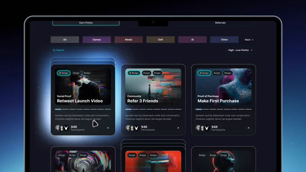Click participant avatars on Retweet Launch Video card
The width and height of the screenshot is (306, 172).
coord(62,128)
